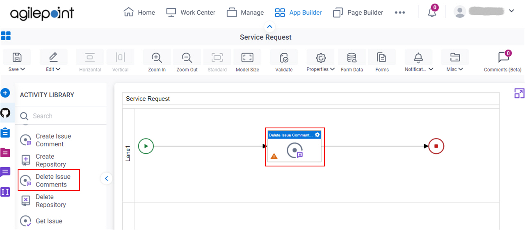Expand the Notifications toolbar dropdown arrow
Image resolution: width=525 pixels, height=230 pixels.
pos(431,69)
